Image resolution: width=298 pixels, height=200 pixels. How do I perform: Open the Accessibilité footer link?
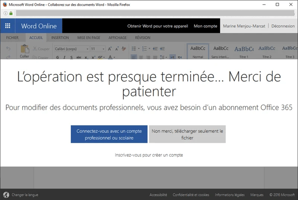[x=158, y=195]
